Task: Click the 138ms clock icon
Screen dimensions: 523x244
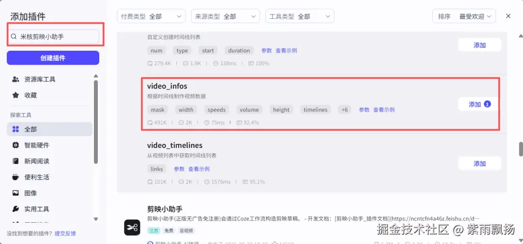Action: coord(215,63)
